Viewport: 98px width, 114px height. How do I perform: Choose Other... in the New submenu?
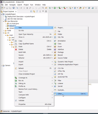[71, 94]
